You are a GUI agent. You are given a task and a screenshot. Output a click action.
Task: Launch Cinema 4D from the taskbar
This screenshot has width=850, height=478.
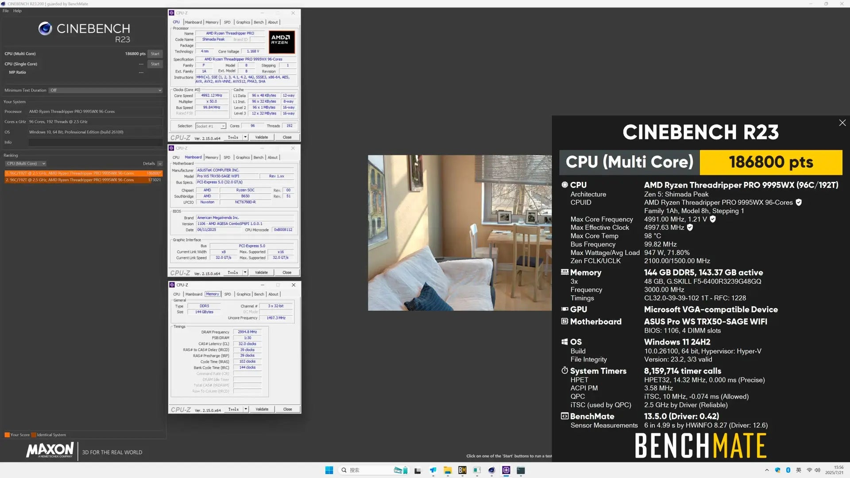(x=491, y=470)
